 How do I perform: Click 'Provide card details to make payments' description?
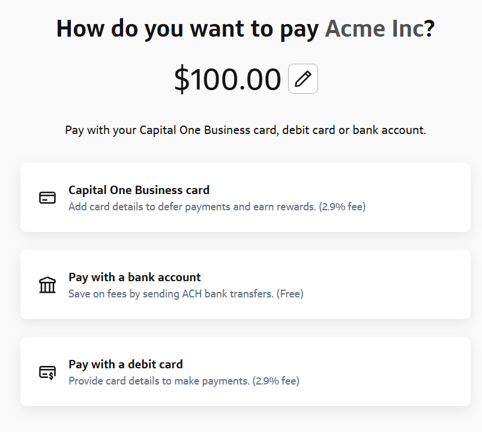(158, 381)
